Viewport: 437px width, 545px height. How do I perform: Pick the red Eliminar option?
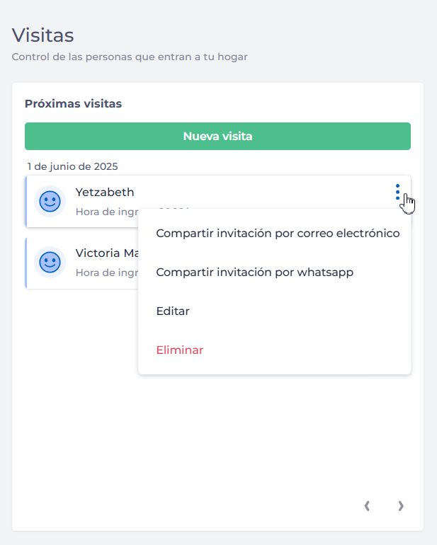click(179, 350)
